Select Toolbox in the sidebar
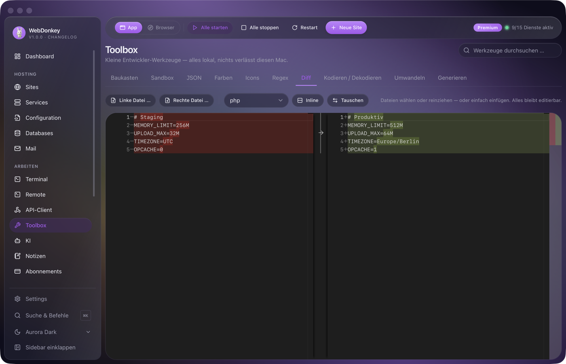The image size is (566, 364). 51,225
